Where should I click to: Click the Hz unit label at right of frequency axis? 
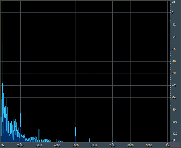(168, 145)
